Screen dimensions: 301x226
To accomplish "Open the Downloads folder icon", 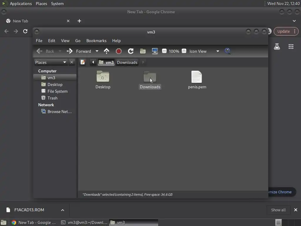I will pos(150,77).
